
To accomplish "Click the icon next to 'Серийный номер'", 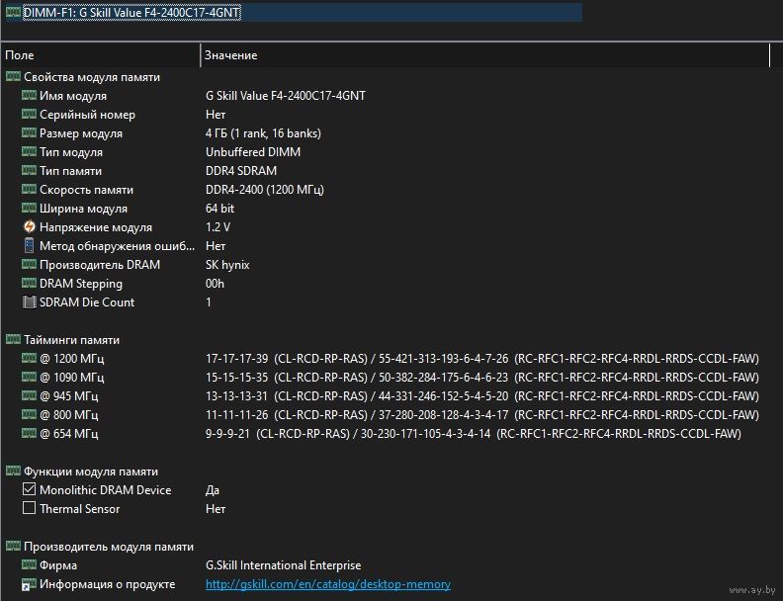I will (x=29, y=114).
